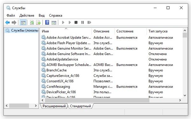Screen dimensions: 191x119
Task: Click gear icon beside AOMEI Backupper Scheduler
Action: pyautogui.click(x=44, y=65)
